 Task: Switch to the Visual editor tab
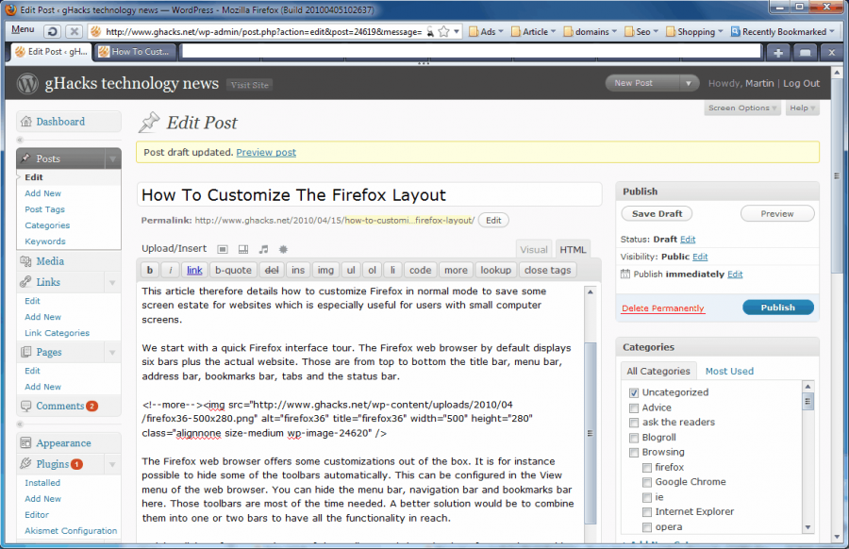533,249
